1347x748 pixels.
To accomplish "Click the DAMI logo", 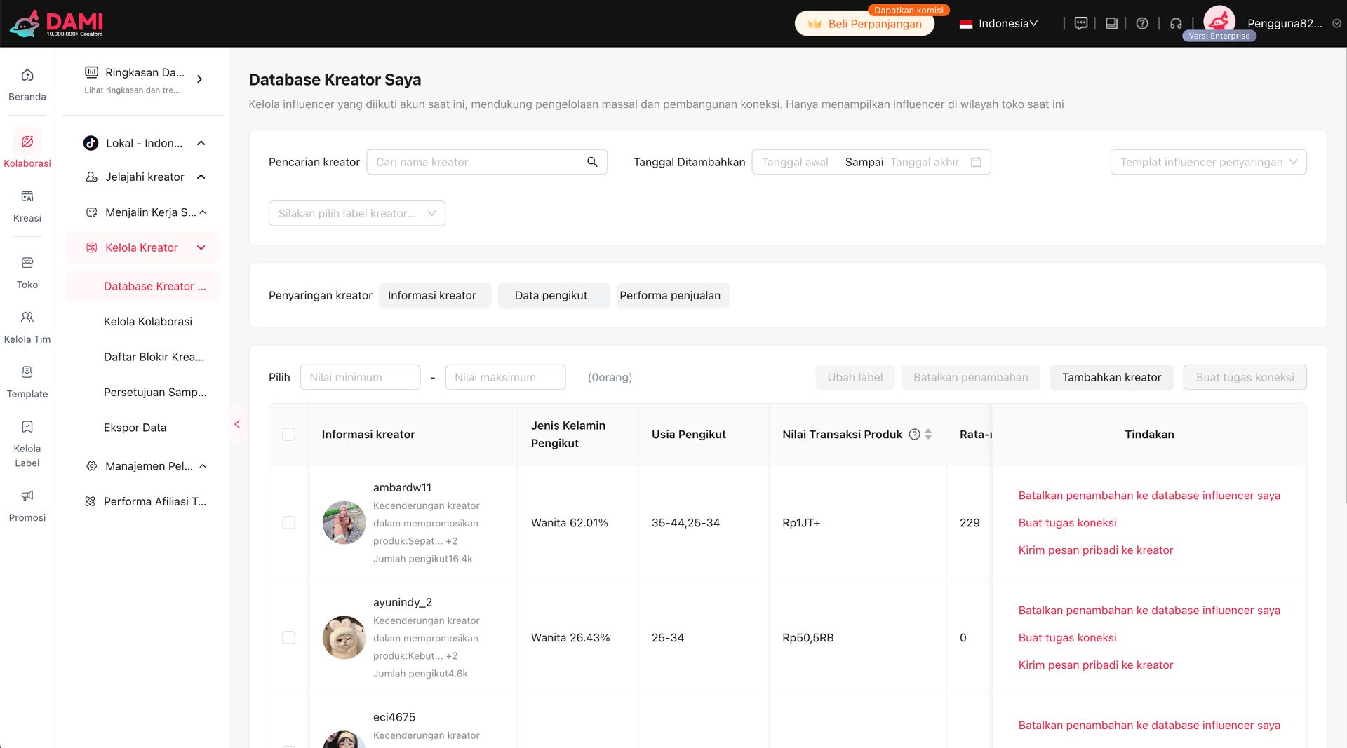I will coord(56,23).
